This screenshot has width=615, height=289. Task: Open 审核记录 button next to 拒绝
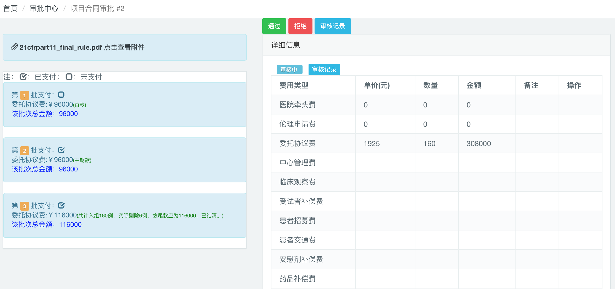coord(333,26)
